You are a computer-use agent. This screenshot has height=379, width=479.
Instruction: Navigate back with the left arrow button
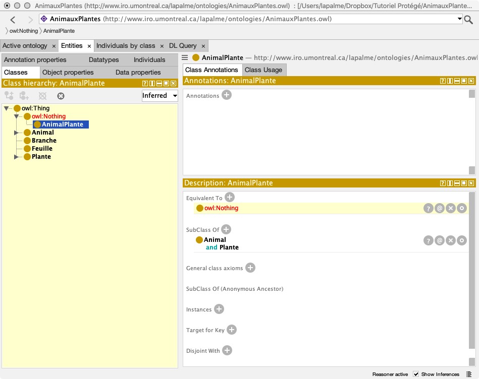pos(13,20)
